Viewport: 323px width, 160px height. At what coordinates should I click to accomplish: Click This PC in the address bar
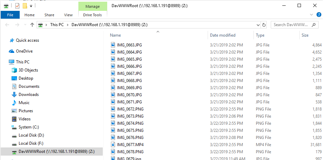point(57,25)
